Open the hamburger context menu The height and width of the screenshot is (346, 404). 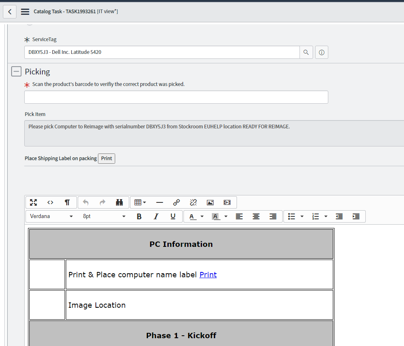pyautogui.click(x=25, y=12)
